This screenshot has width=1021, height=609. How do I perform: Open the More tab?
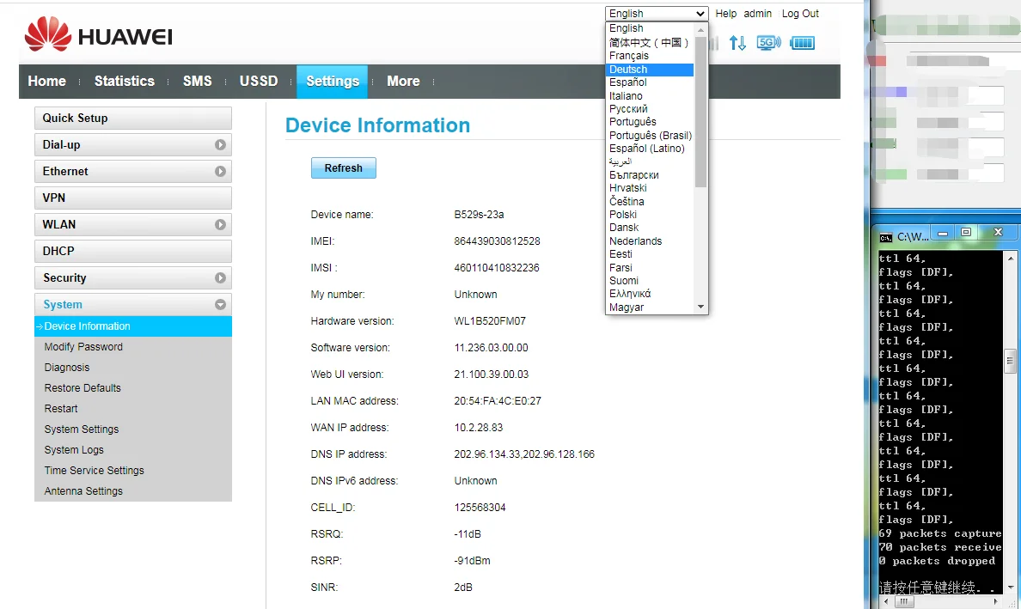coord(403,82)
